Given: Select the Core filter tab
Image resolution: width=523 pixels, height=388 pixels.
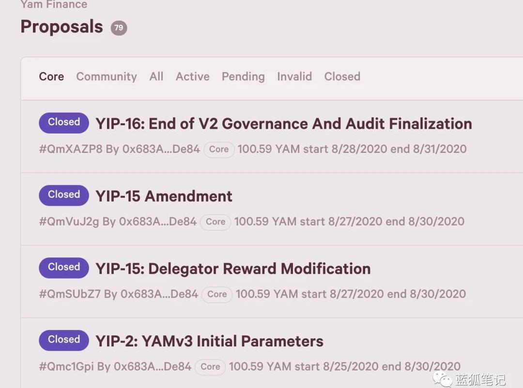Looking at the screenshot, I should [x=51, y=76].
